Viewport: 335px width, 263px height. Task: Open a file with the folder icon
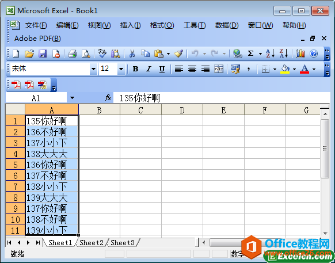click(29, 54)
